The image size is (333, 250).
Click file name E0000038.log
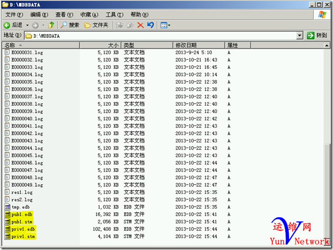pos(27,104)
